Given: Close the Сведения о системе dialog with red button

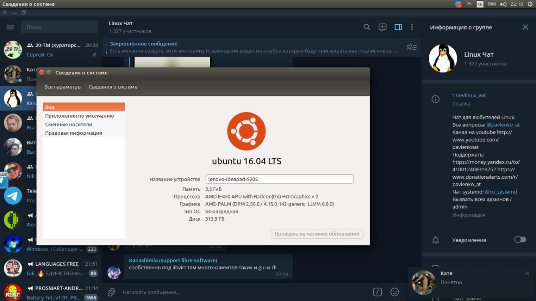Looking at the screenshot, I should click(x=42, y=72).
